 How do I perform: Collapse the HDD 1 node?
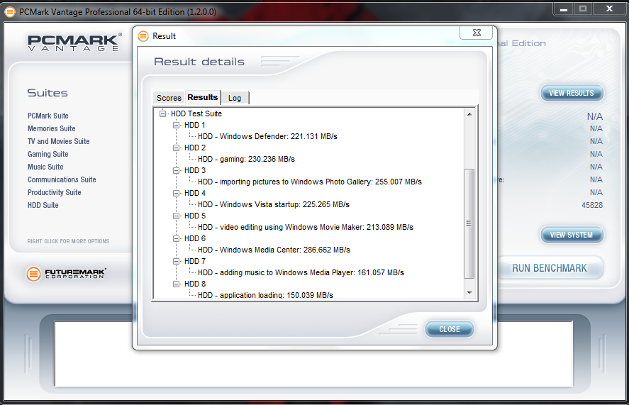(x=176, y=126)
